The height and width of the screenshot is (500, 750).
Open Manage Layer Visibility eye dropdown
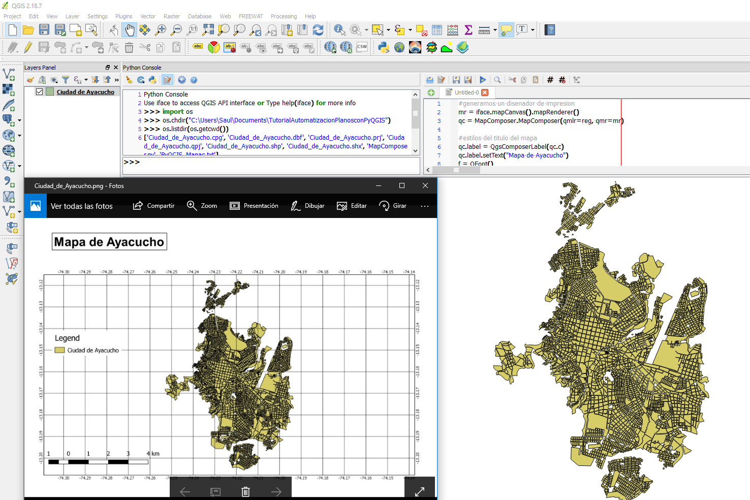point(54,80)
